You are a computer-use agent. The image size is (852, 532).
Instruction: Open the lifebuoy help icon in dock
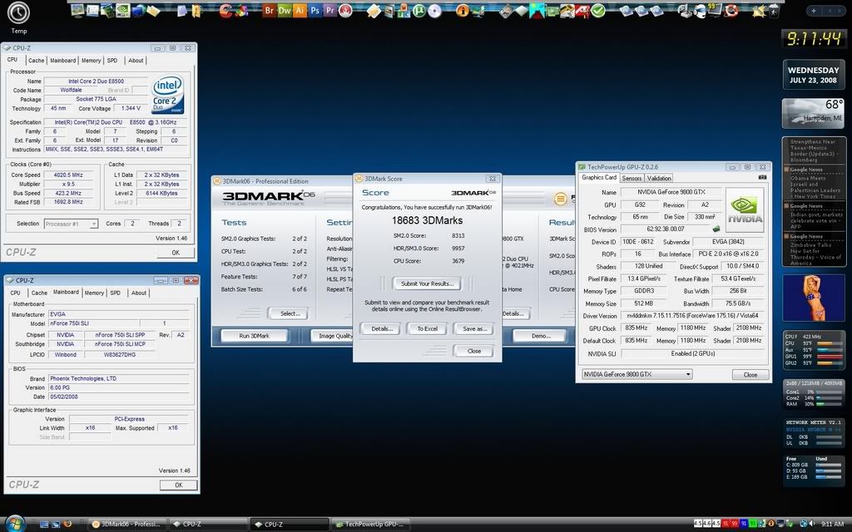[x=731, y=10]
